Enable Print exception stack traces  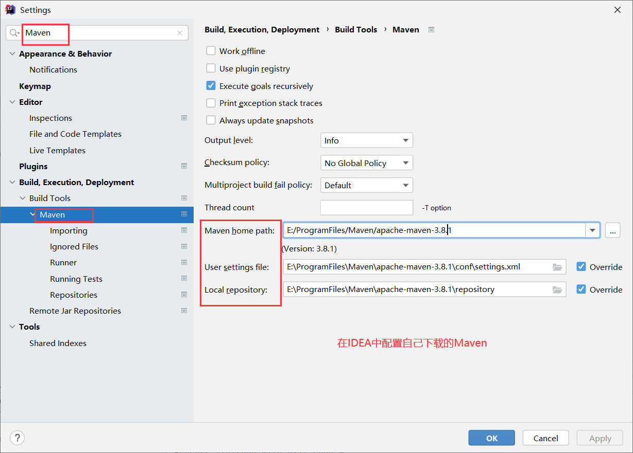pyautogui.click(x=211, y=103)
